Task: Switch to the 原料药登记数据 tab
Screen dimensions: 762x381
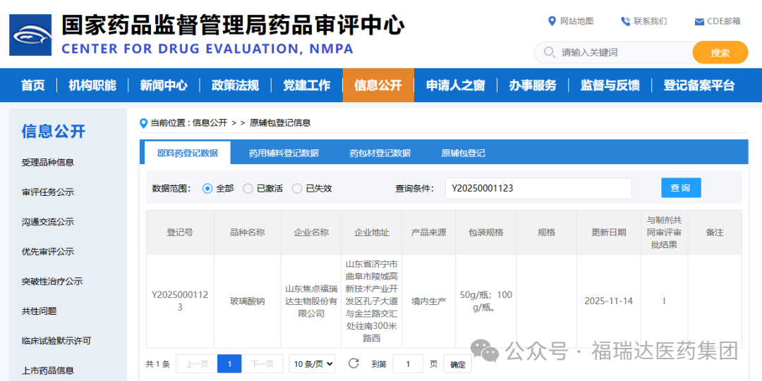Action: coord(187,153)
